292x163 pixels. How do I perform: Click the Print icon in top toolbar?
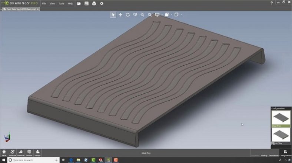point(94,3)
